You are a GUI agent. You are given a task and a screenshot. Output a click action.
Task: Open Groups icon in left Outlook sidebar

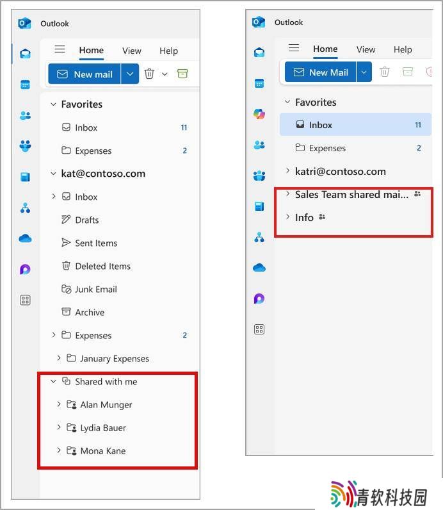tap(26, 145)
